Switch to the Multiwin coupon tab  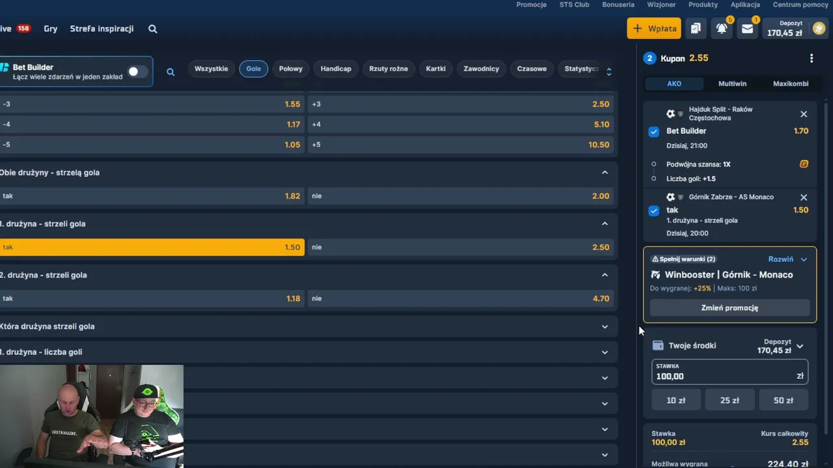pyautogui.click(x=732, y=84)
